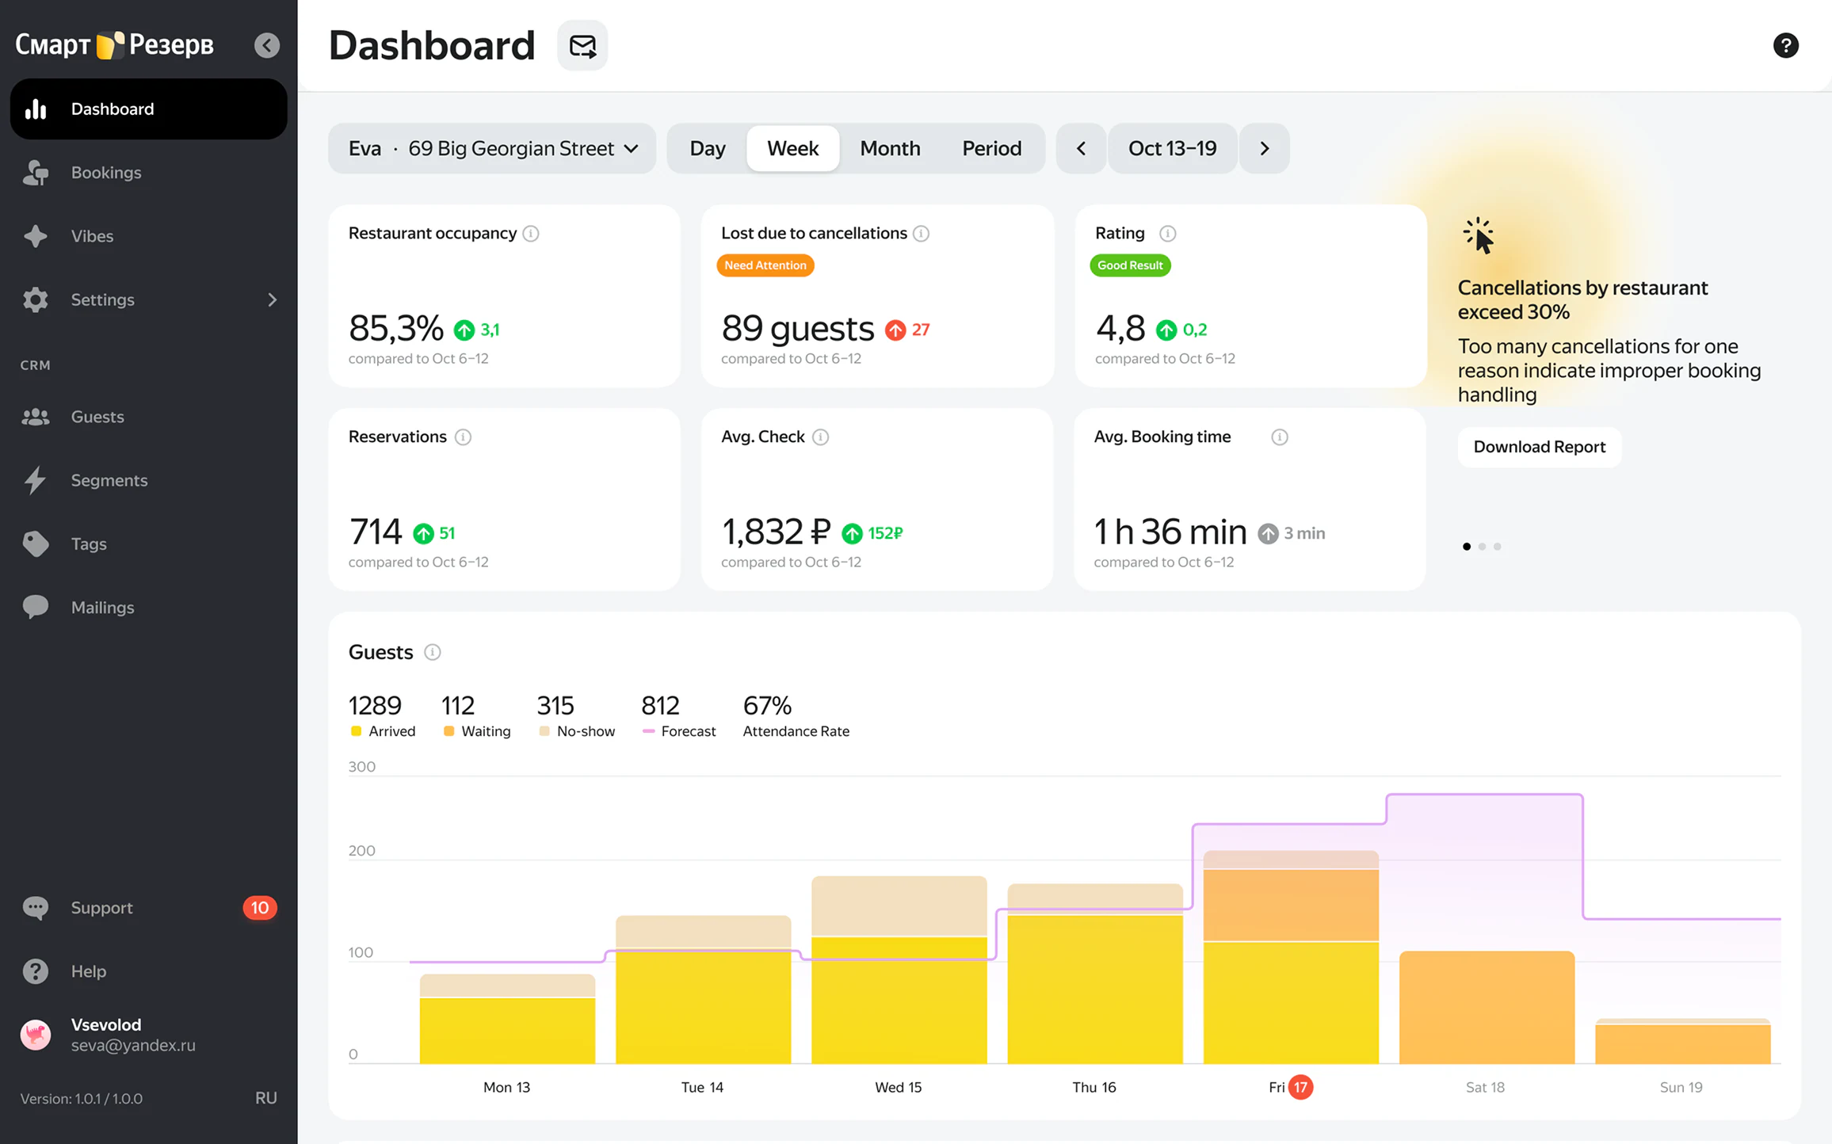
Task: Click the info icon beside Avg. Booking time
Action: (x=1279, y=437)
